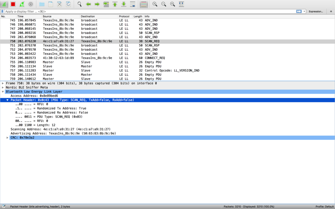Open capture options gear icon
This screenshot has width=335, height=209.
tap(31, 4)
